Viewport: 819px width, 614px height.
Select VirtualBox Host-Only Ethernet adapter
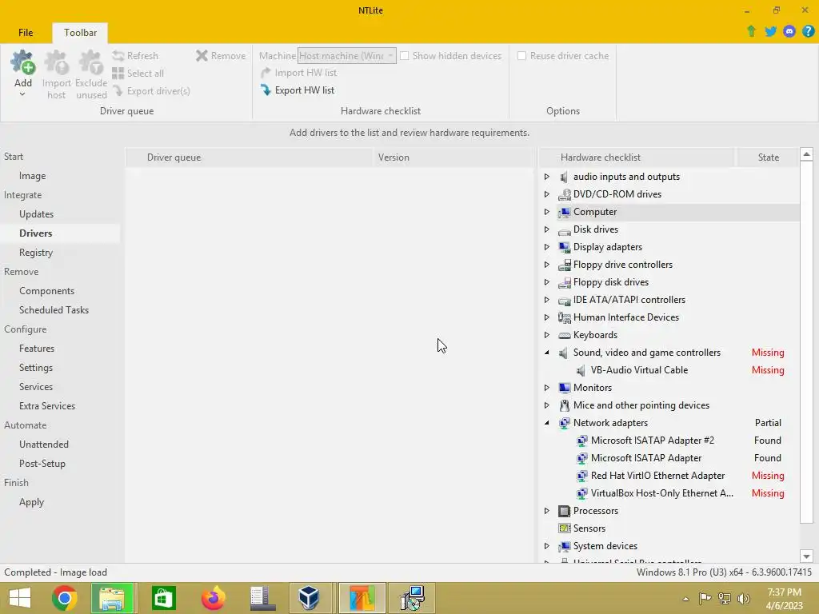(661, 493)
